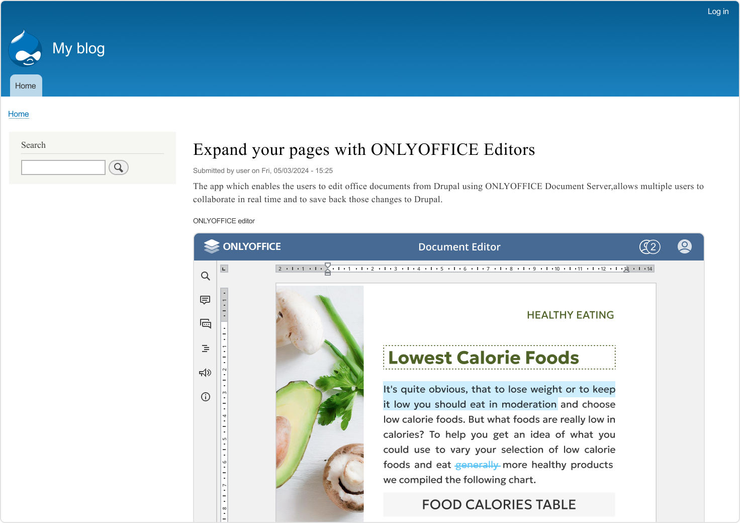
Task: Open the user profile avatar icon
Action: tap(685, 246)
